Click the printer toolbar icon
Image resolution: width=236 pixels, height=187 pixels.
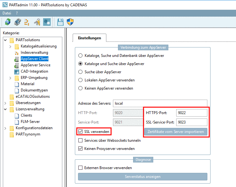pyautogui.click(x=18, y=22)
